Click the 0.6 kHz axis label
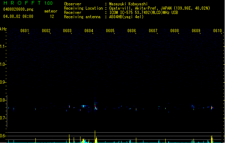This screenshot has width=225, height=143. coord(3,136)
